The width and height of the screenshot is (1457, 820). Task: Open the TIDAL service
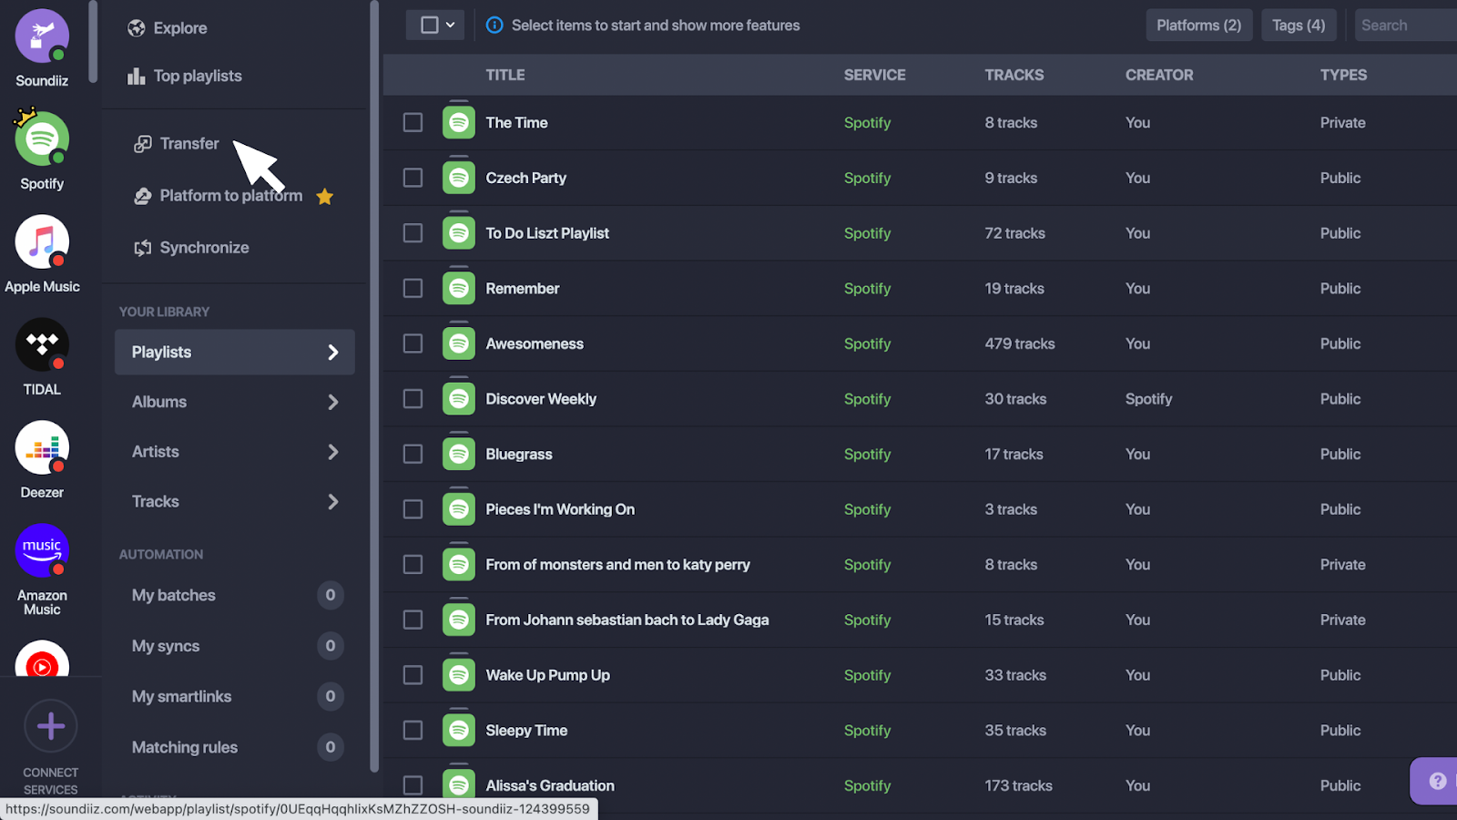pos(42,345)
